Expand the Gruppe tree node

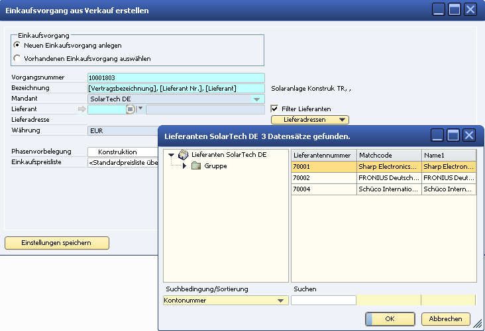185,166
